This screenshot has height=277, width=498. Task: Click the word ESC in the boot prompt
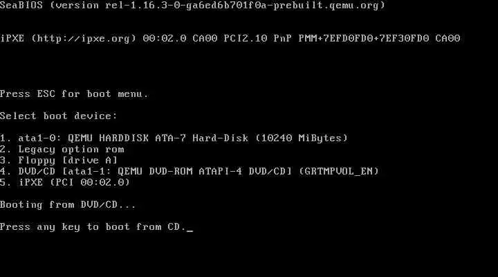point(46,93)
